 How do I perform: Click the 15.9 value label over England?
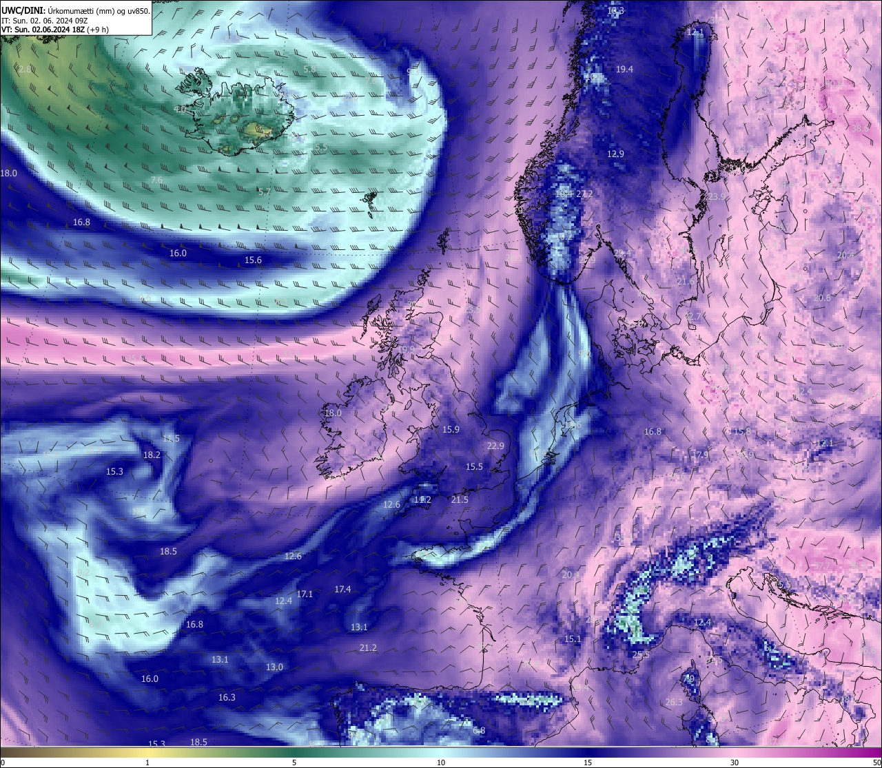[451, 429]
